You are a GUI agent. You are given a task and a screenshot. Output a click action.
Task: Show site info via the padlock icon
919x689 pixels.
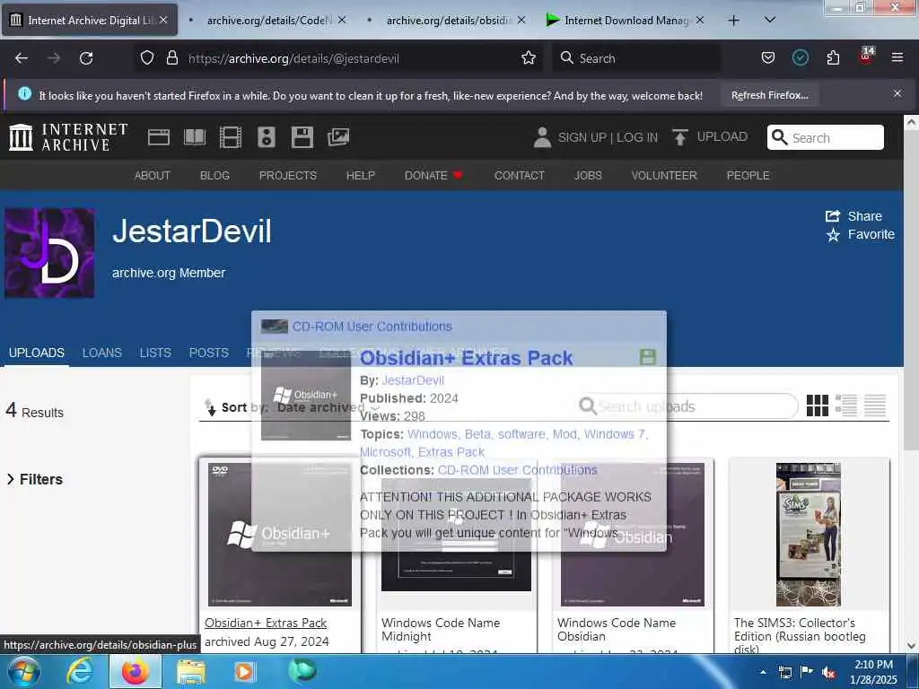point(171,58)
